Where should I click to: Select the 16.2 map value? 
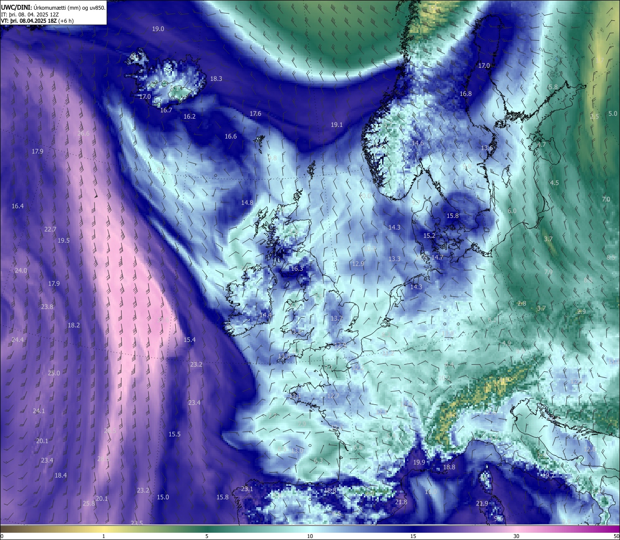pos(189,117)
